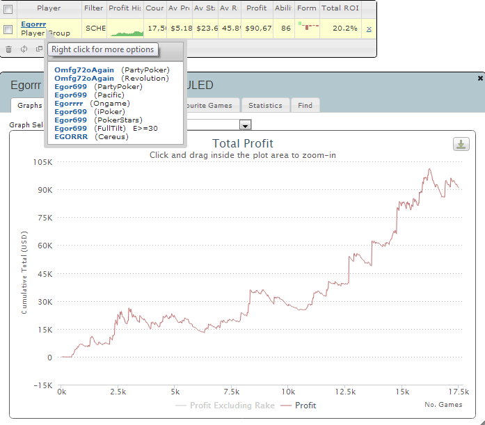Close the Egorrr graph panel
Viewport: 485px width, 425px height.
tap(480, 79)
